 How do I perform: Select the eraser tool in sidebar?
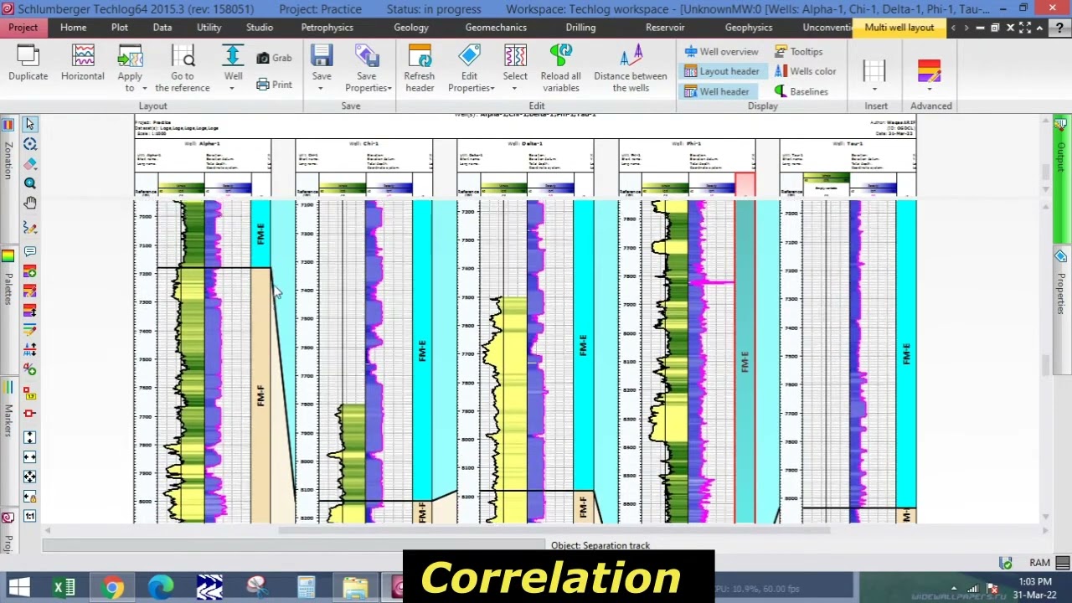30,164
